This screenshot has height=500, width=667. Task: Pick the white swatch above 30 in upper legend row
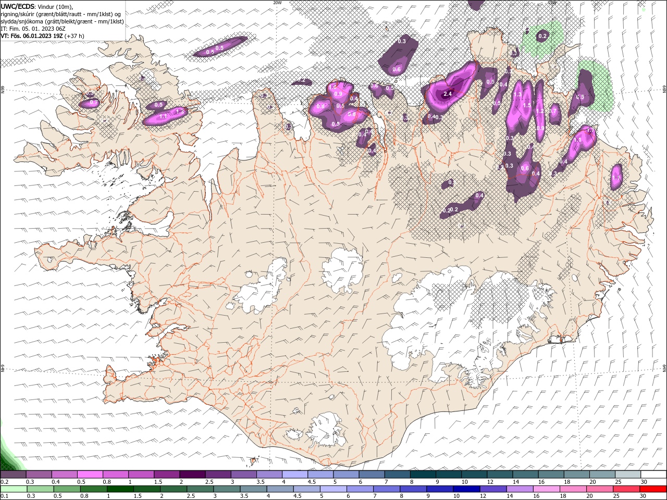tap(653, 474)
